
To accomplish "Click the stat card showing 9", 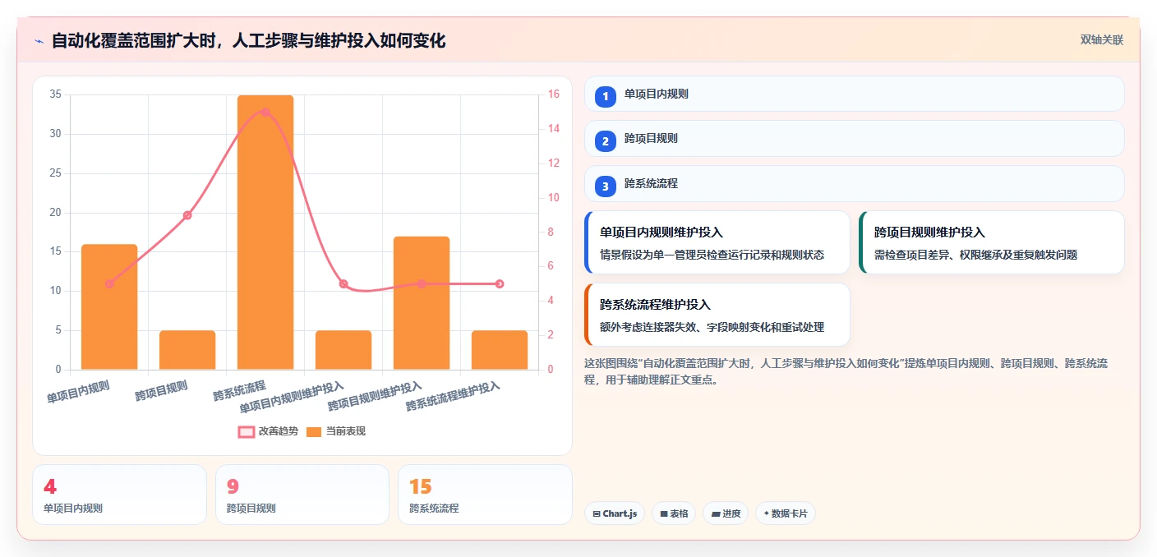I will coord(302,495).
